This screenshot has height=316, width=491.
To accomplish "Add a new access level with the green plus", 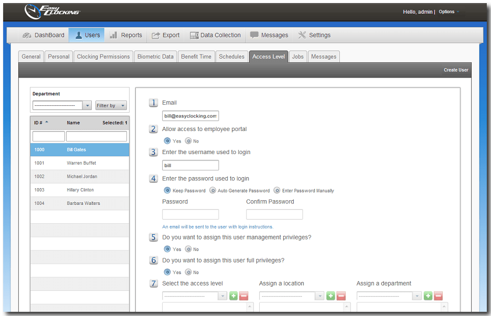I will click(x=233, y=296).
